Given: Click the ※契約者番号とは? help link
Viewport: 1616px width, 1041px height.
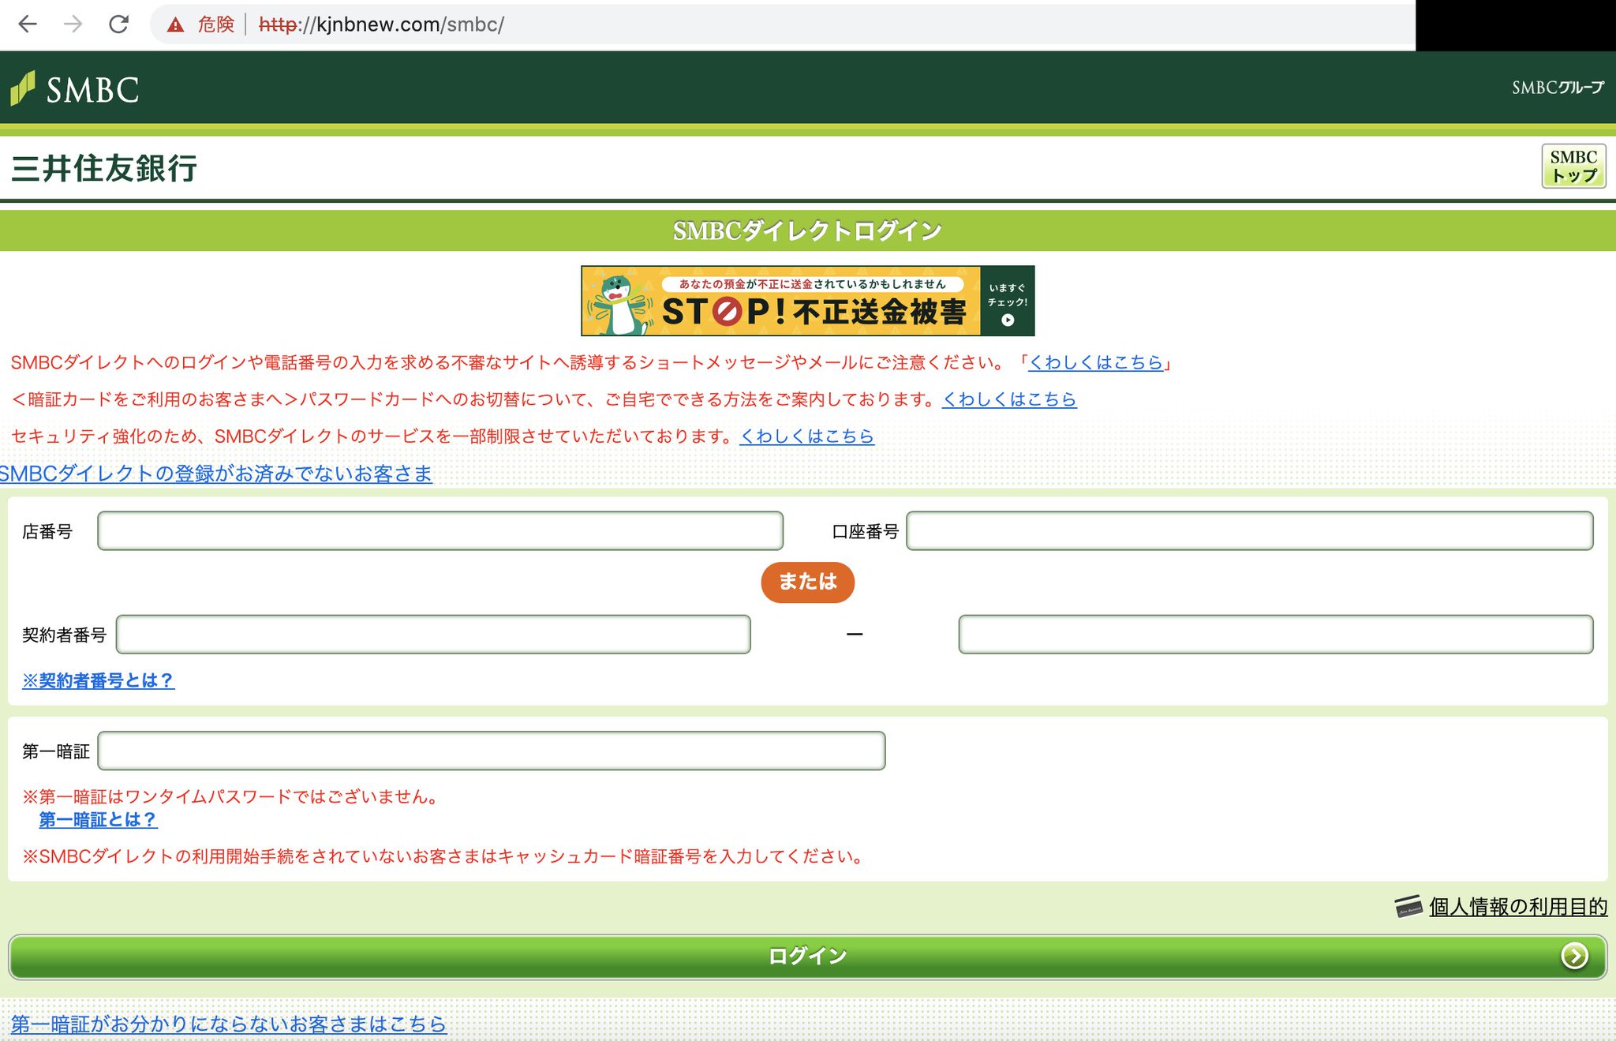Looking at the screenshot, I should click(x=99, y=680).
